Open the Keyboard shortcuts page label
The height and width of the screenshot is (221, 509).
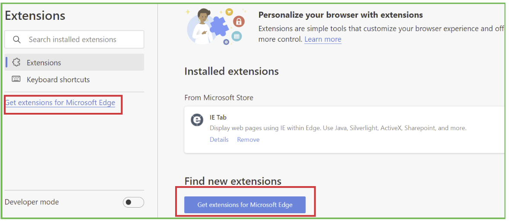click(x=58, y=80)
